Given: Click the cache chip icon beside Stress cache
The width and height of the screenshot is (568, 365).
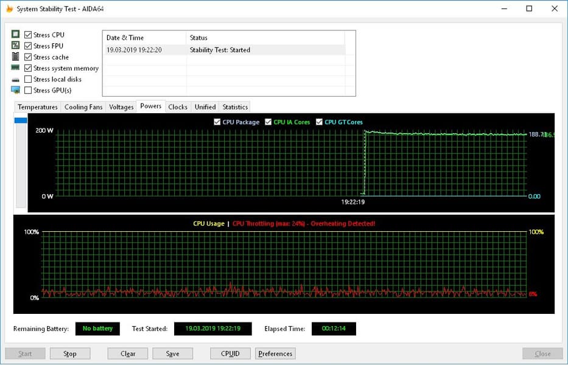Looking at the screenshot, I should (15, 57).
